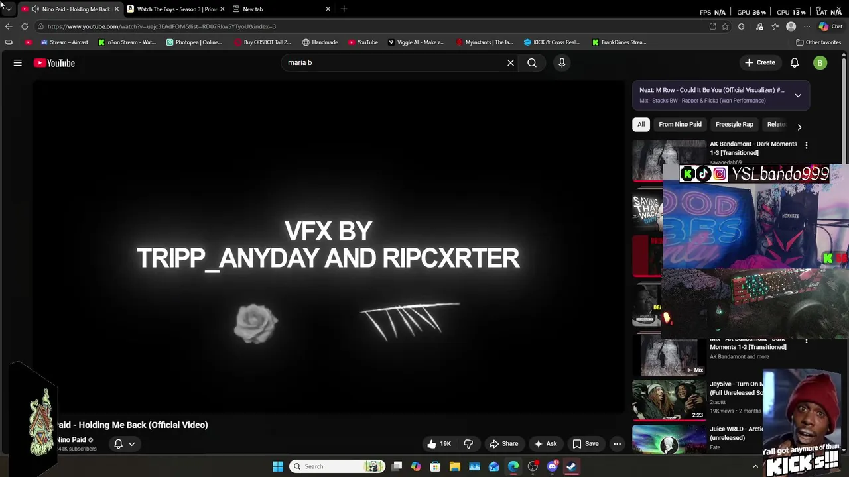The height and width of the screenshot is (477, 849).
Task: Open FrankDimes Stream bookmark
Action: (619, 42)
